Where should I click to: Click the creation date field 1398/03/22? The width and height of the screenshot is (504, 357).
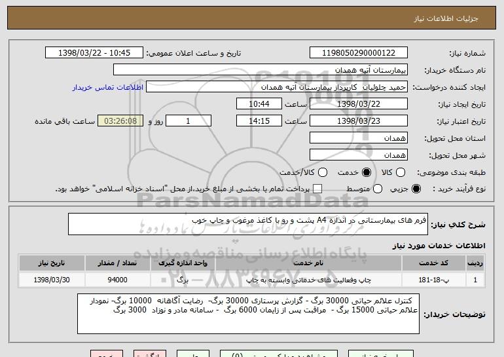coord(359,104)
